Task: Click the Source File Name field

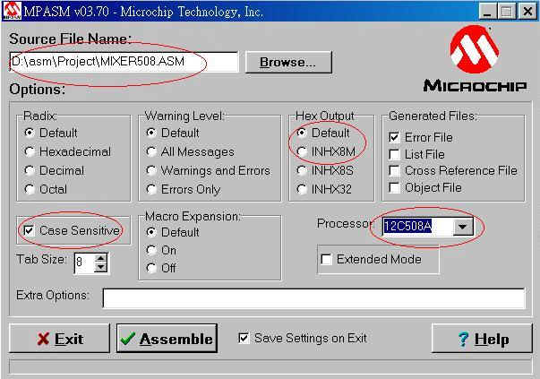Action: (124, 62)
